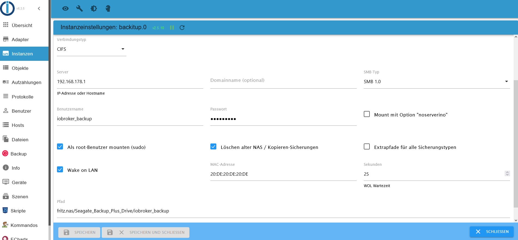The width and height of the screenshot is (518, 240).
Task: Click the Kommandos person icon
Action: point(5,225)
